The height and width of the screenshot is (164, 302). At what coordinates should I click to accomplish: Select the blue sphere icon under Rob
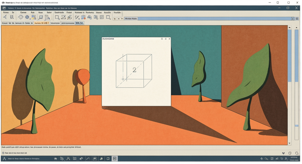point(27,17)
